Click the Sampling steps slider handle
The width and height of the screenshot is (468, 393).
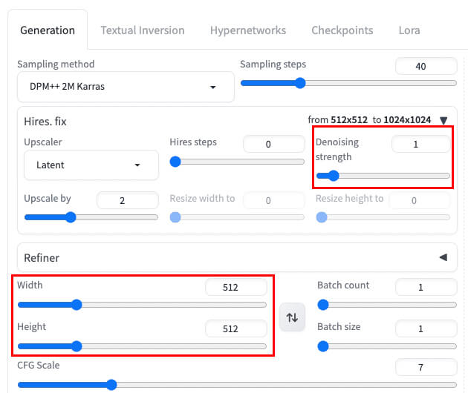[300, 83]
